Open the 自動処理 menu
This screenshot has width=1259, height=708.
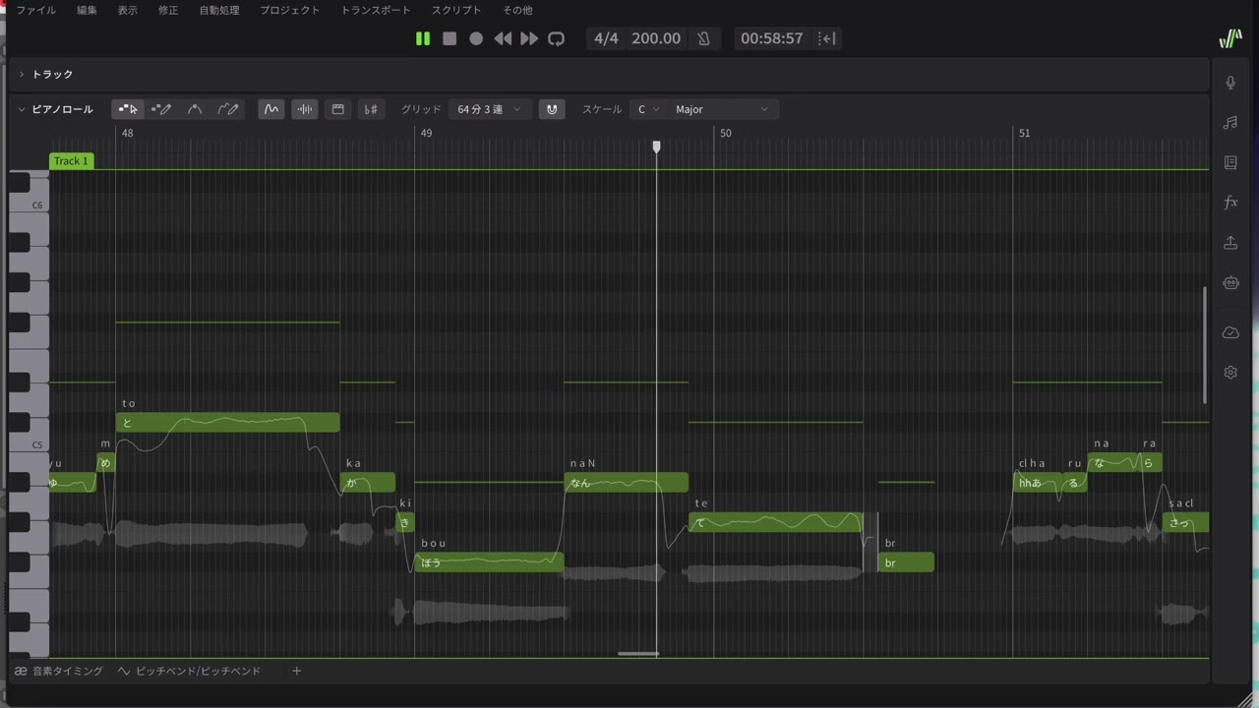219,10
